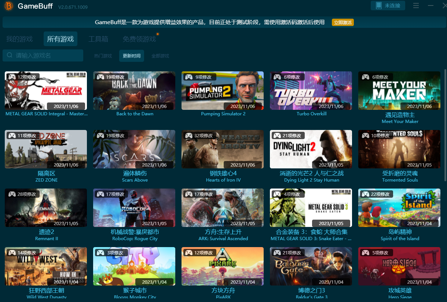
Task: Click the controller icon on Turbo Overkill card
Action: coord(277,77)
